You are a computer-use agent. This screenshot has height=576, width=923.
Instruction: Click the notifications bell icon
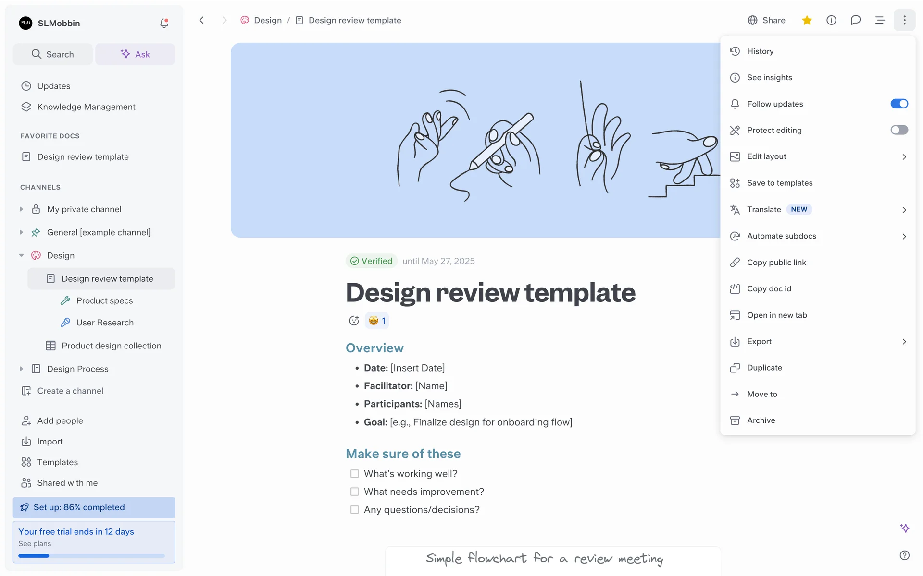[164, 23]
